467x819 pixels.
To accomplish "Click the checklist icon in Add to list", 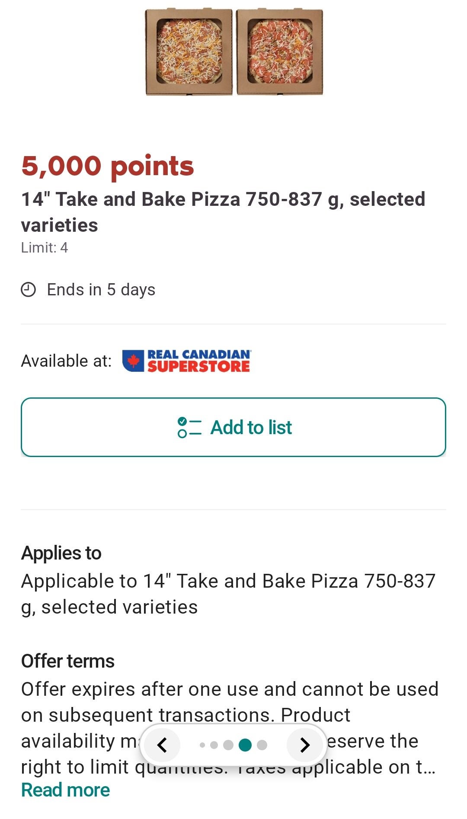I will click(189, 427).
